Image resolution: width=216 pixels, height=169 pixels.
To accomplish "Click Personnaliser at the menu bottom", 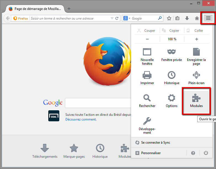I will [x=158, y=153].
